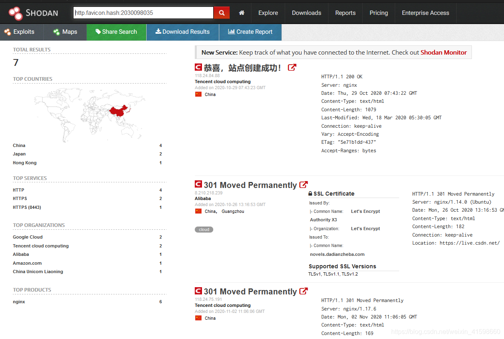This screenshot has width=504, height=339.
Task: Click the SSL Certificate heading
Action: (x=331, y=194)
